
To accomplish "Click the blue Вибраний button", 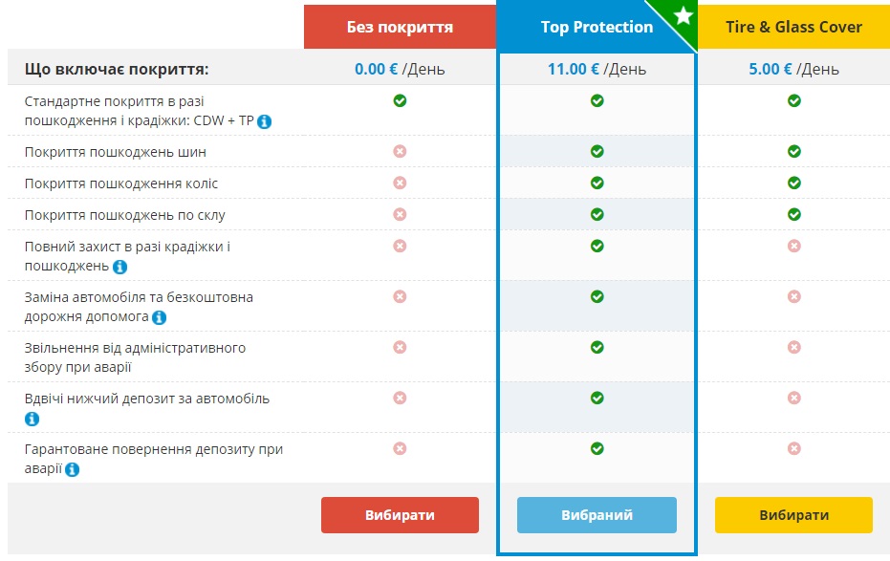I will (597, 515).
